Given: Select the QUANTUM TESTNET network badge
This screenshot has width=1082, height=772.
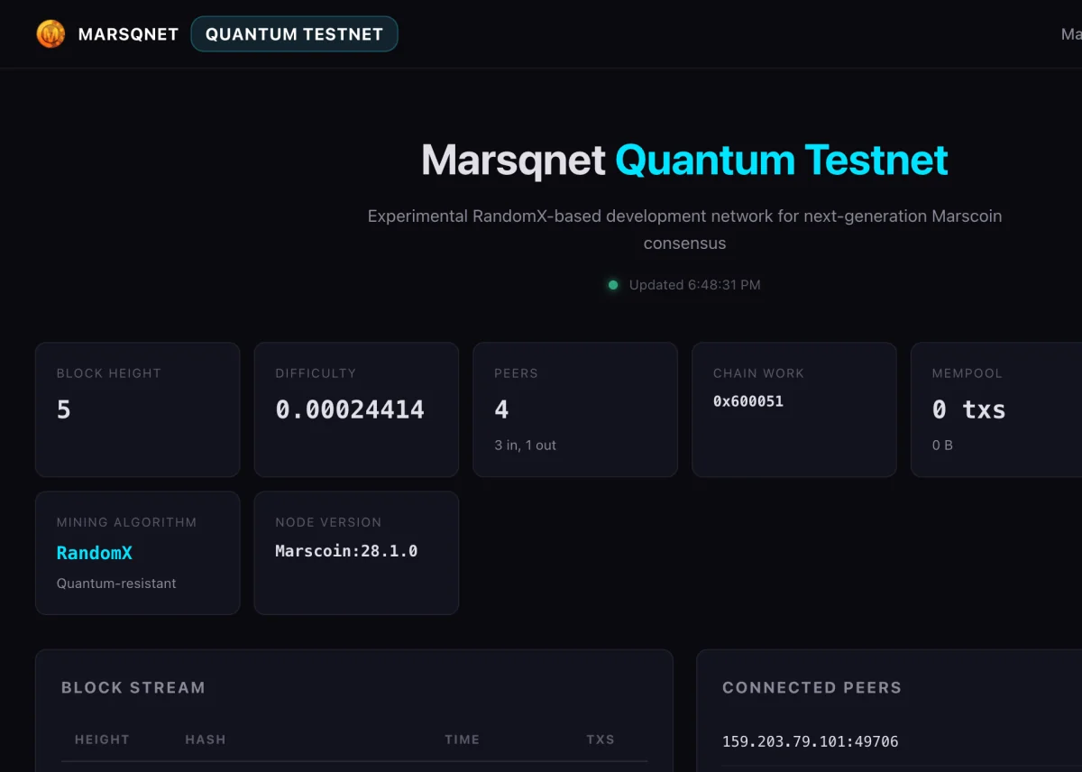Looking at the screenshot, I should [294, 33].
